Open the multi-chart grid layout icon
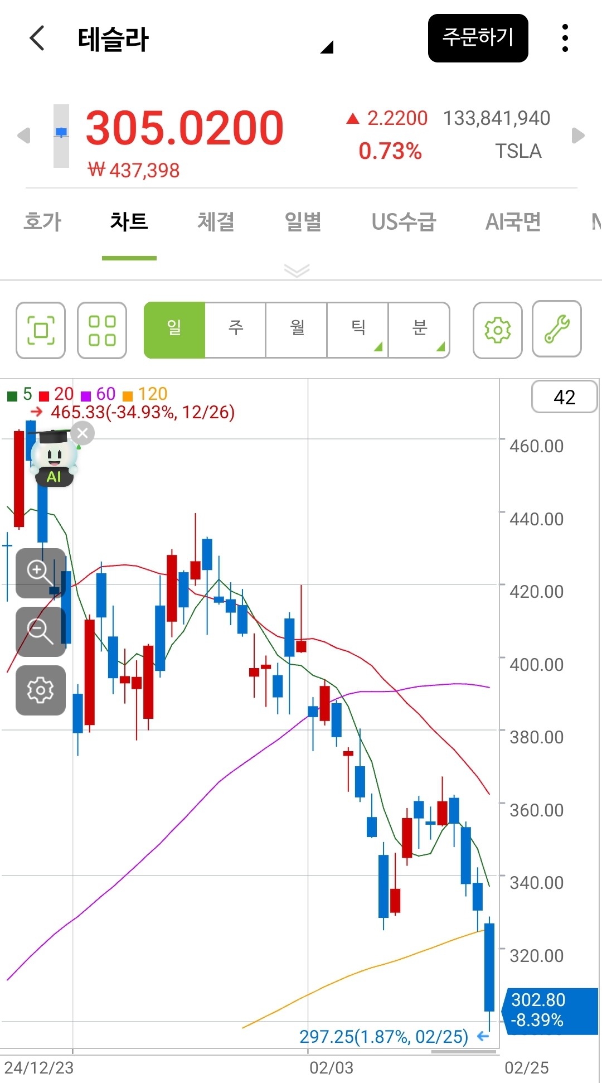The width and height of the screenshot is (602, 1083). pos(102,330)
